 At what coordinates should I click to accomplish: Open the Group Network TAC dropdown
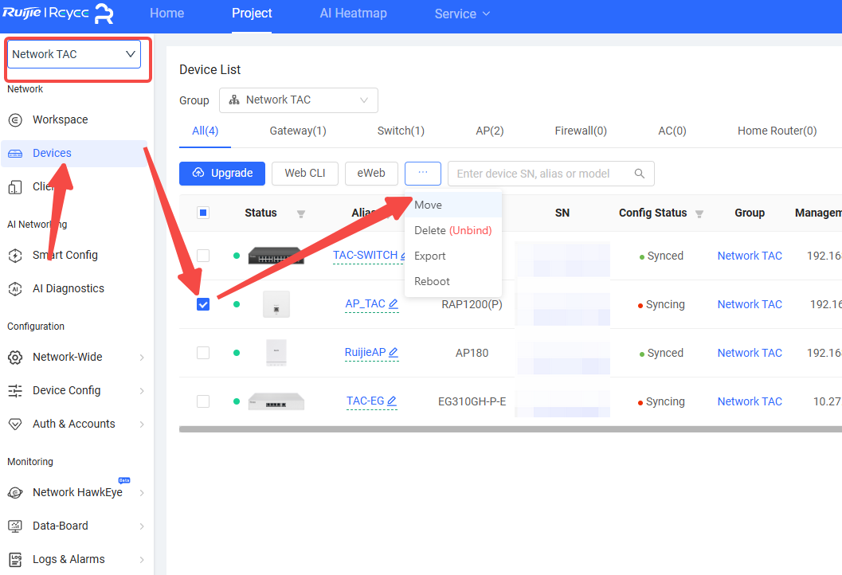[x=299, y=100]
